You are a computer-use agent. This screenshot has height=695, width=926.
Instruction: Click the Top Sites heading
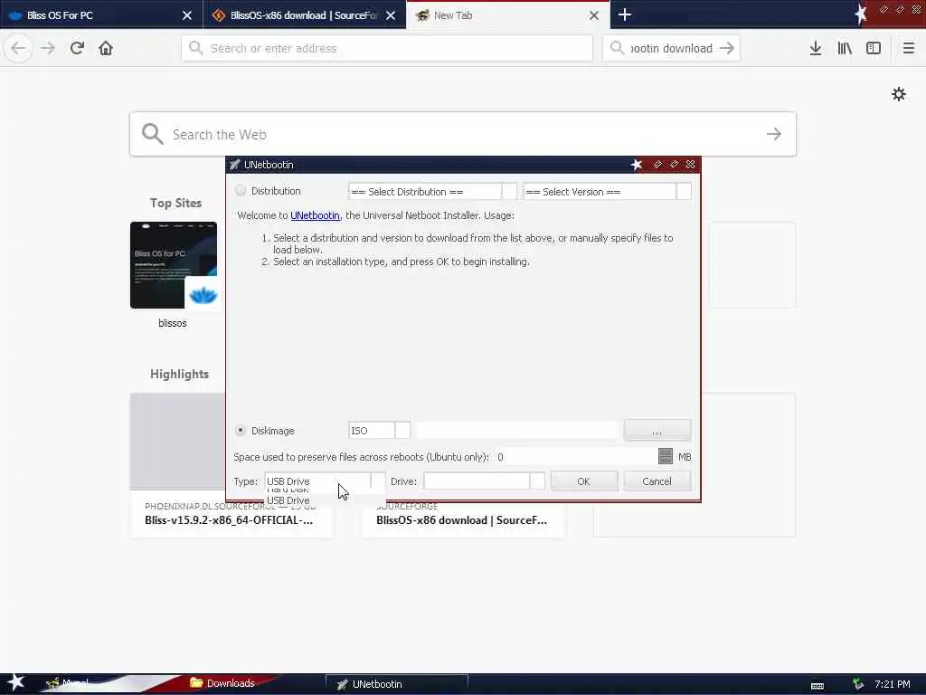coord(175,203)
